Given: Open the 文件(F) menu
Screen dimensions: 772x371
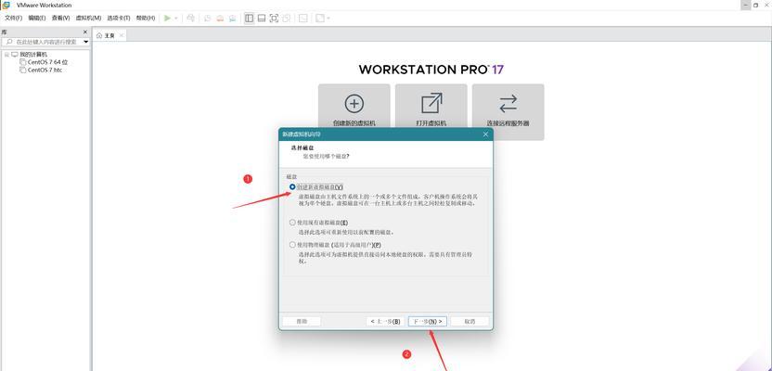Looking at the screenshot, I should [13, 19].
